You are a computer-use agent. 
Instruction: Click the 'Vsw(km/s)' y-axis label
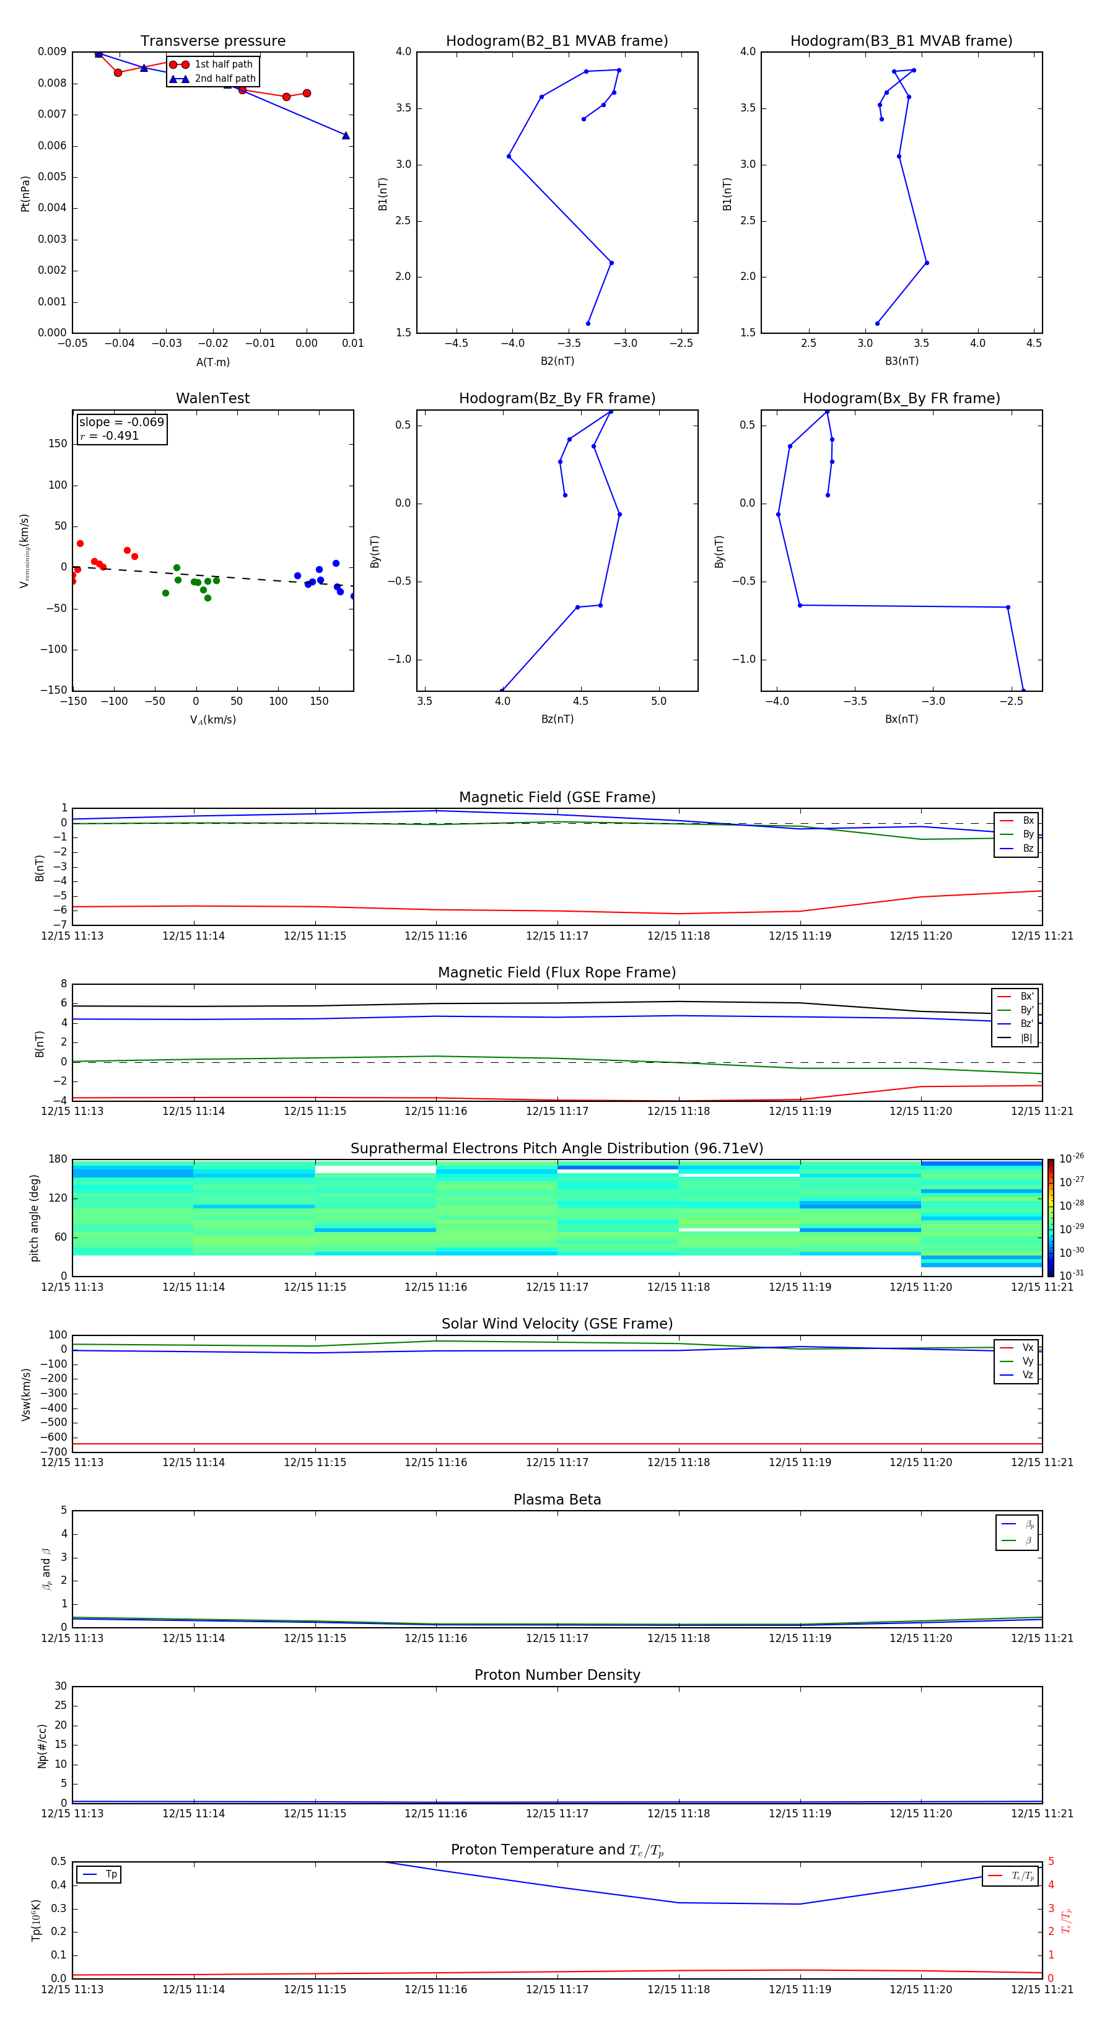(25, 1394)
